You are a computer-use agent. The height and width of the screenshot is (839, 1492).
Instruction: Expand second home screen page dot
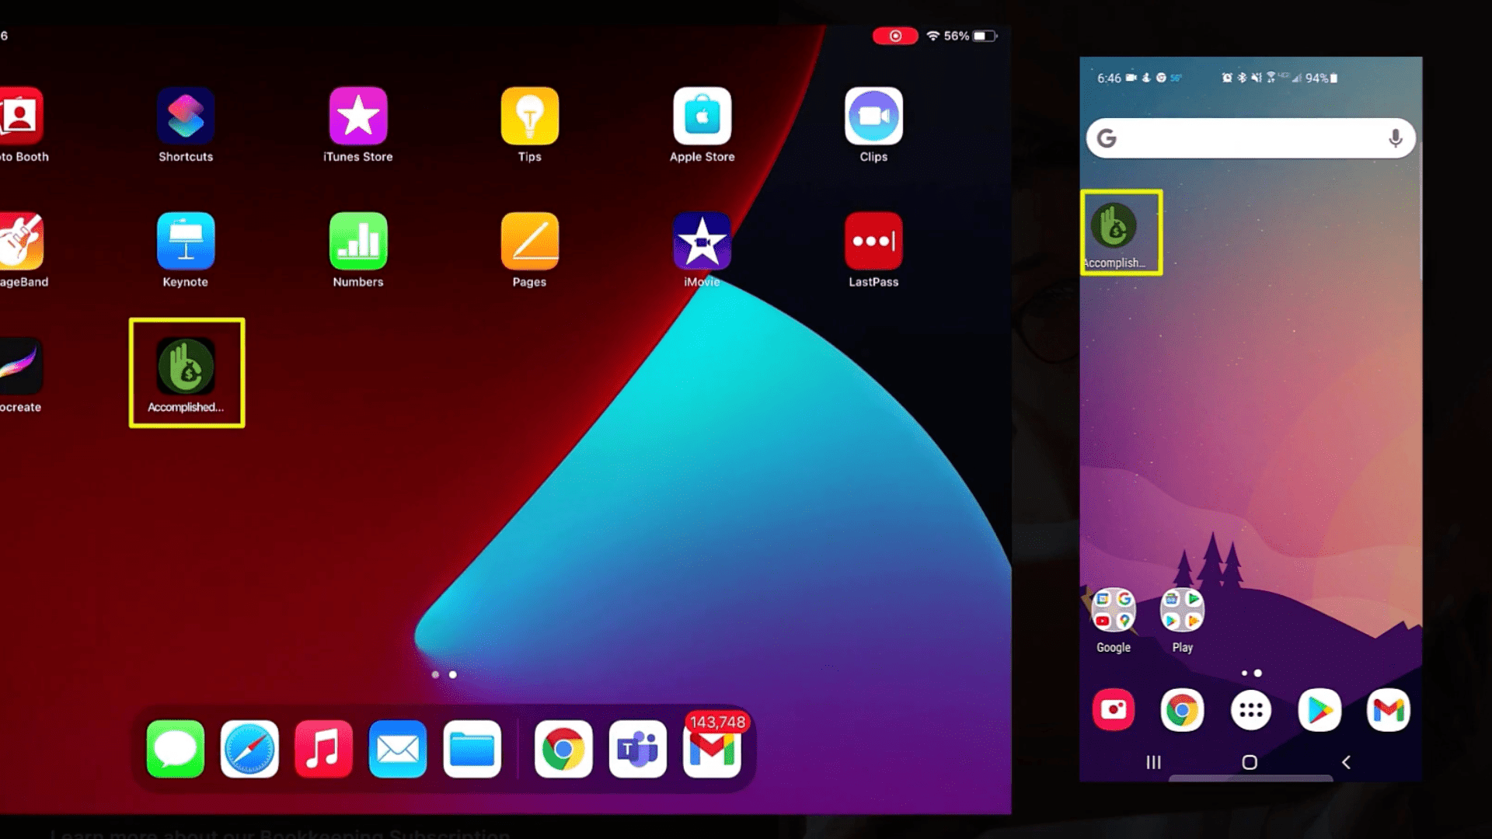452,674
